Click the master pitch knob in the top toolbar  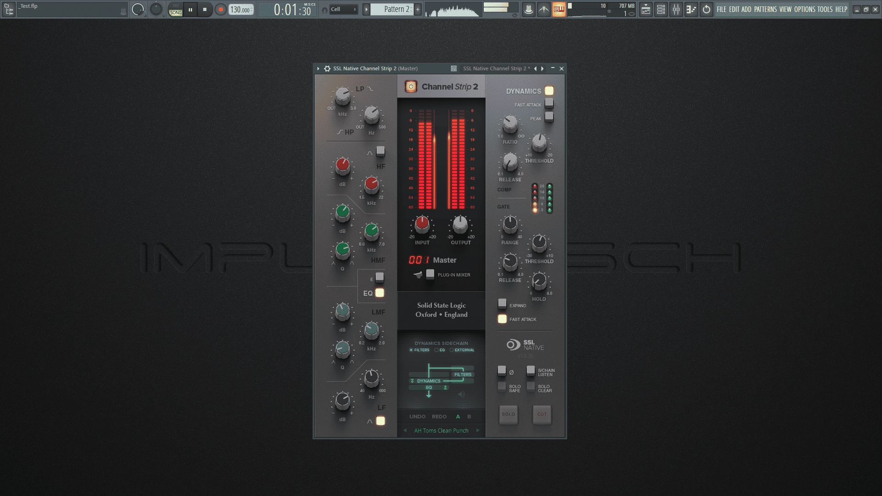pos(156,9)
